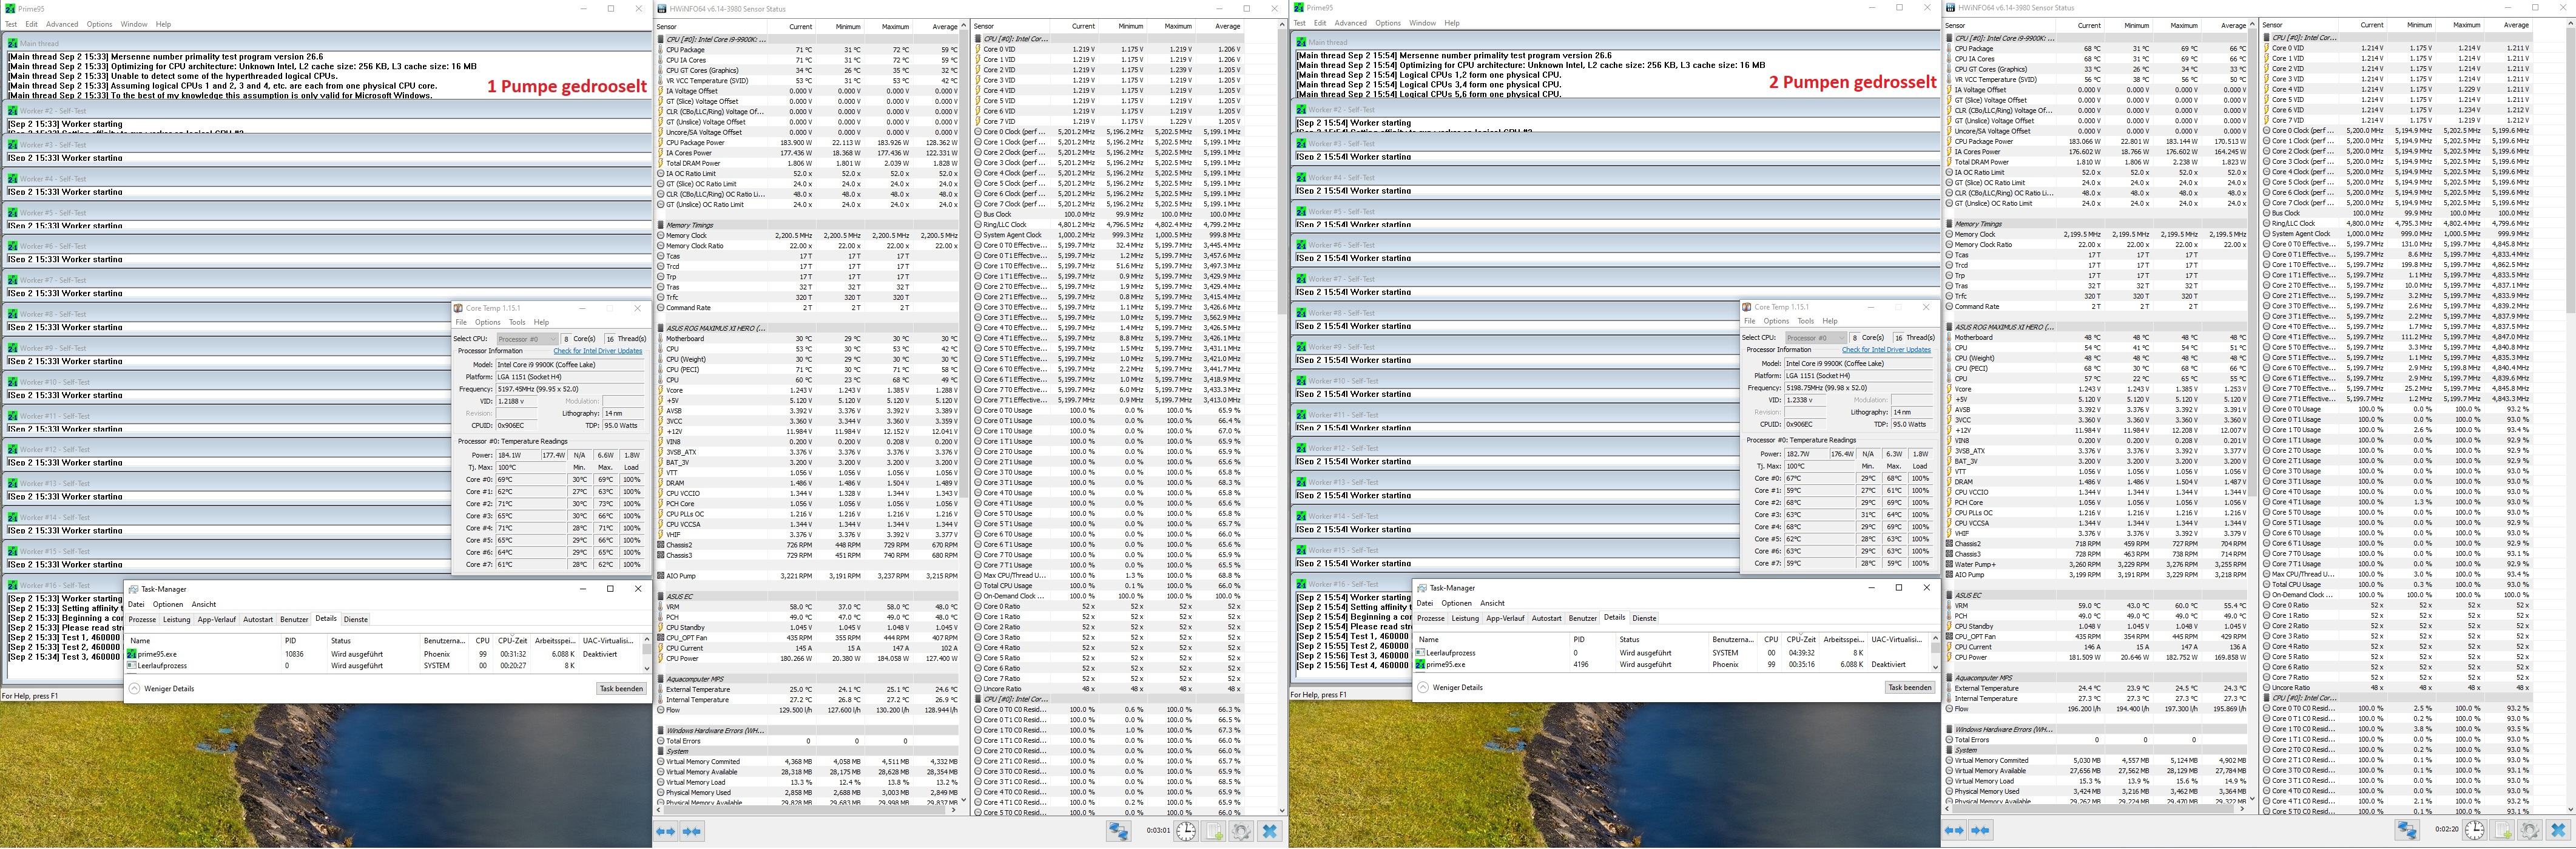Click scroll-down arrow of process list containing PID 10836
The height and width of the screenshot is (849, 2576).
pos(646,668)
